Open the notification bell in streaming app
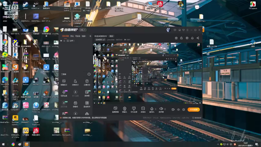 192,38
